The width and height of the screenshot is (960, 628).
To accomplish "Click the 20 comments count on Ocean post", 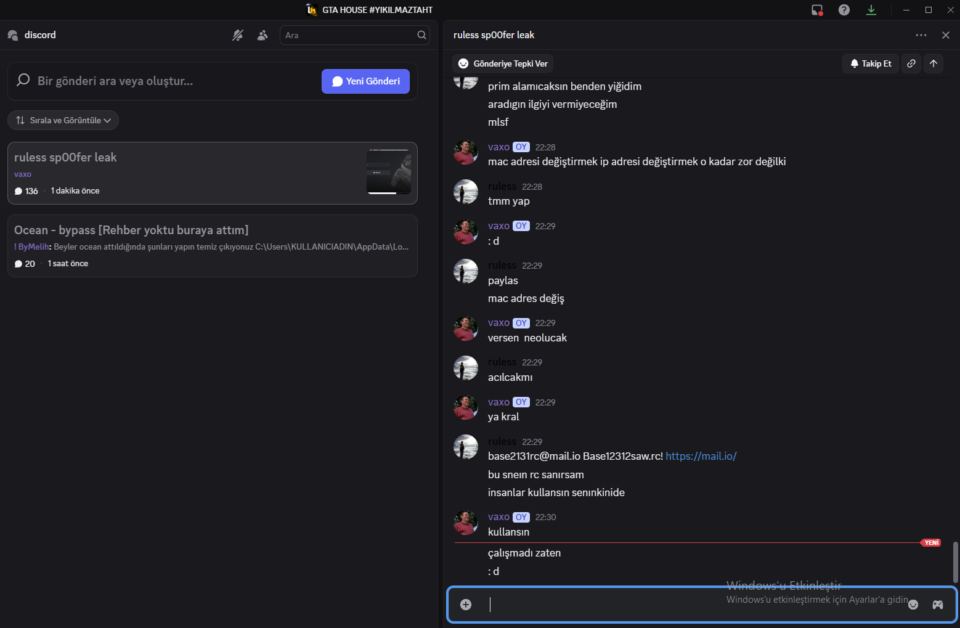I will tap(25, 264).
